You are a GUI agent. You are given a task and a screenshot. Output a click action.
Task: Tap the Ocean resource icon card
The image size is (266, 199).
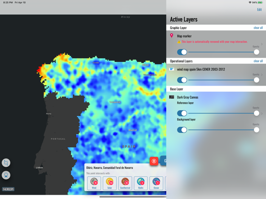(x=156, y=183)
